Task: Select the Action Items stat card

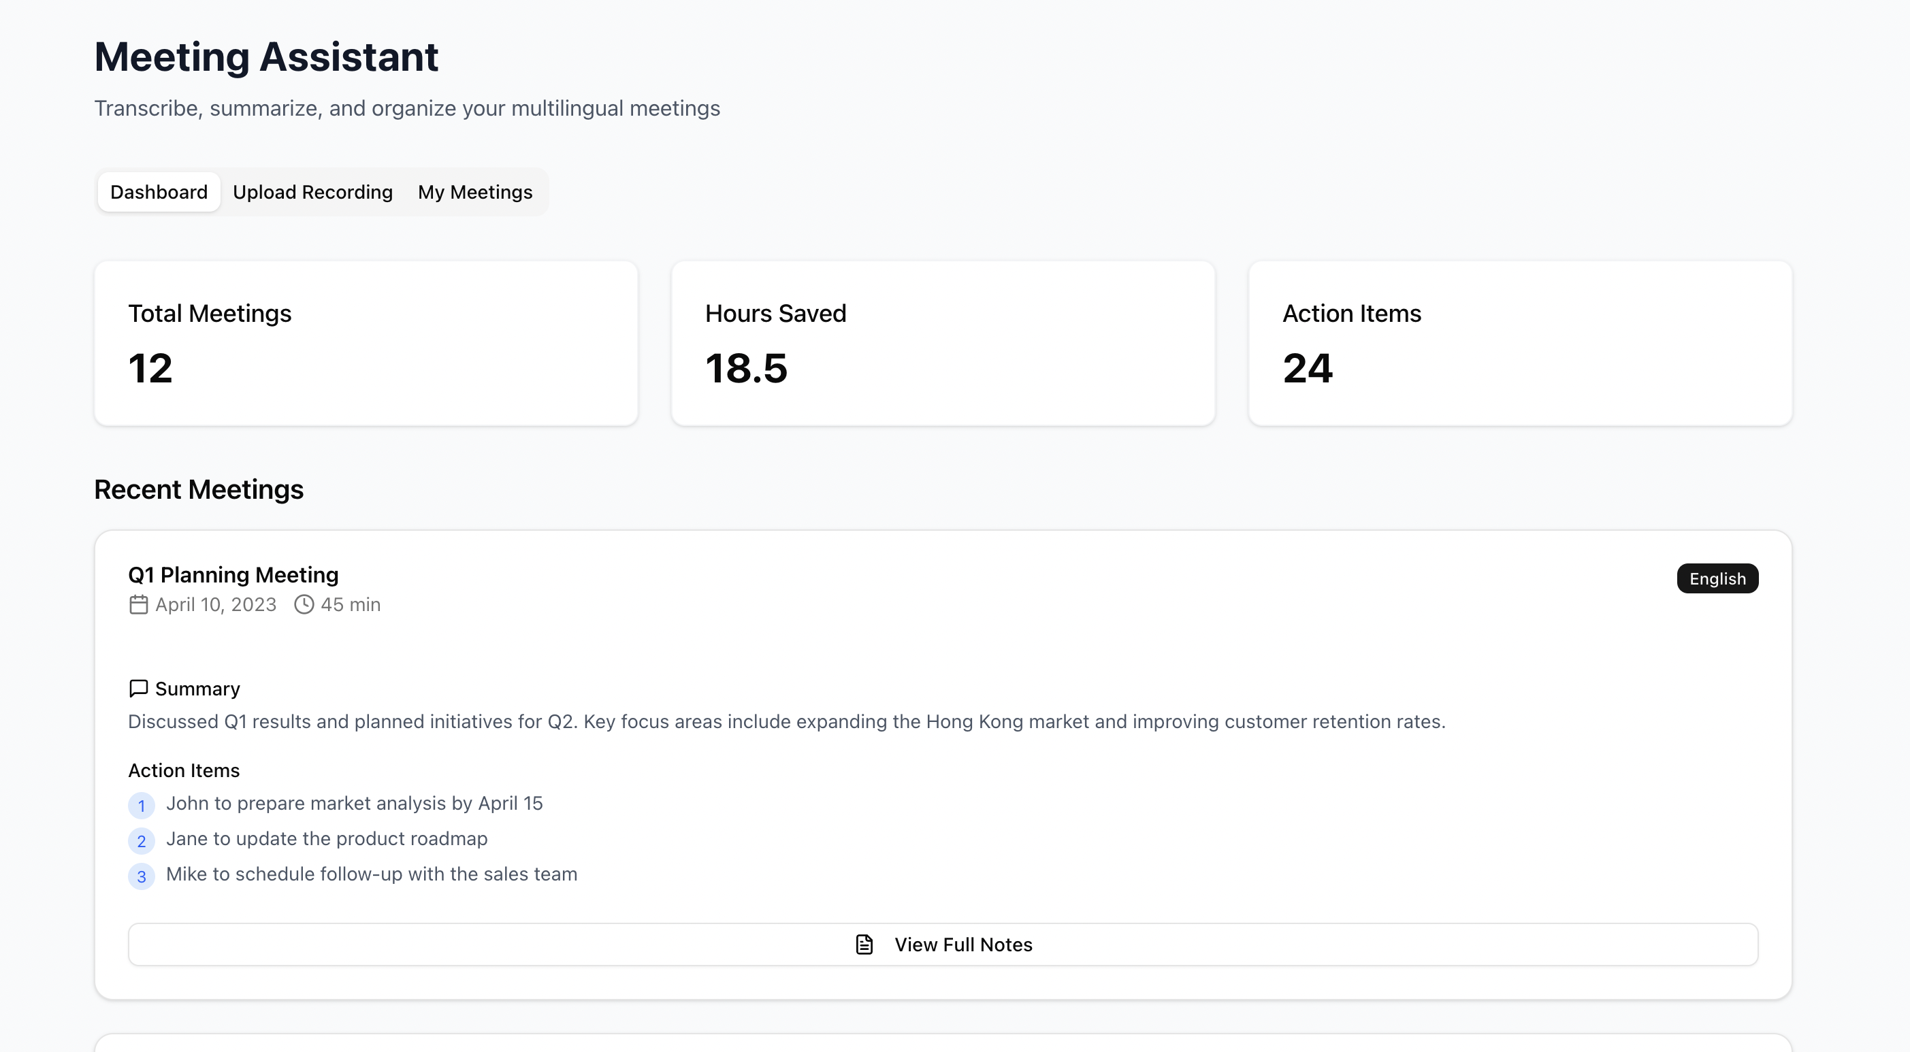Action: click(x=1520, y=343)
